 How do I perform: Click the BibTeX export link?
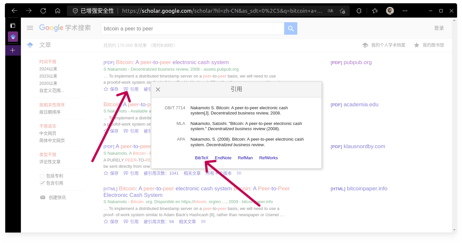click(x=202, y=158)
